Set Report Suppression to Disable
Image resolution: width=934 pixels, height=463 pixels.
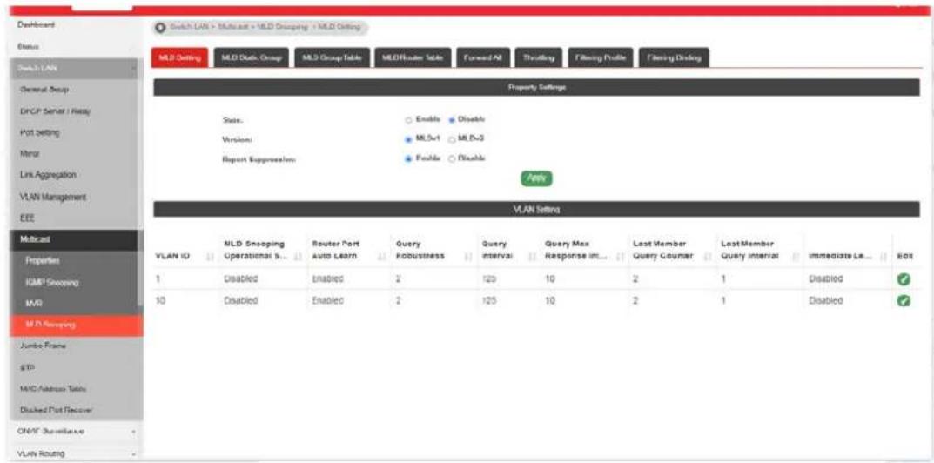click(452, 158)
